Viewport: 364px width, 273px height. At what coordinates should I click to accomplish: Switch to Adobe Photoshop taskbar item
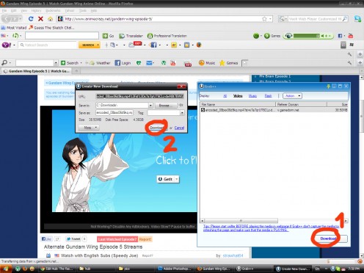tap(175, 269)
